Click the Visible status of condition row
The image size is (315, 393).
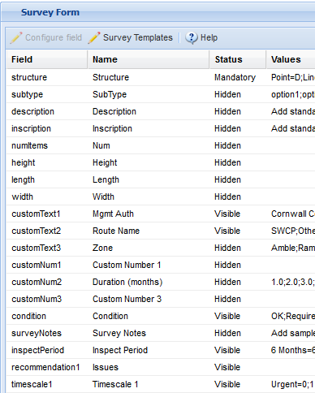pos(238,316)
